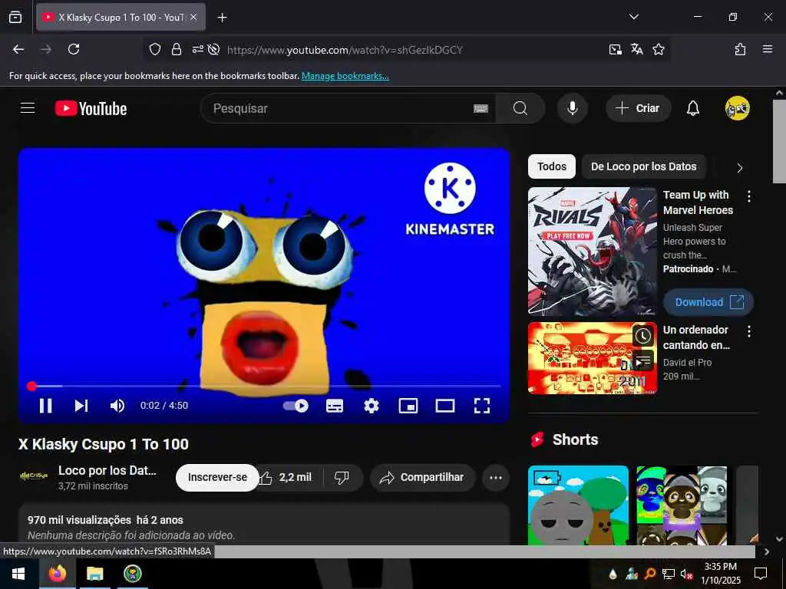Dislike the video
Screen dimensions: 786x589
342,477
